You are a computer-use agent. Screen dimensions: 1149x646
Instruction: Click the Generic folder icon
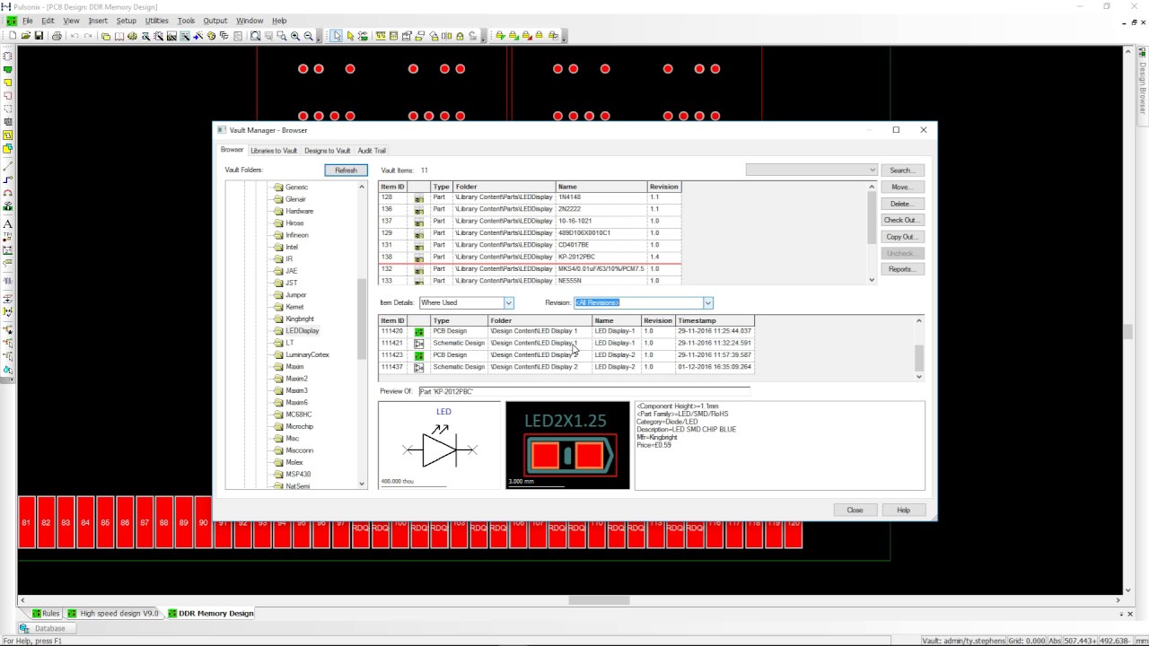(278, 188)
